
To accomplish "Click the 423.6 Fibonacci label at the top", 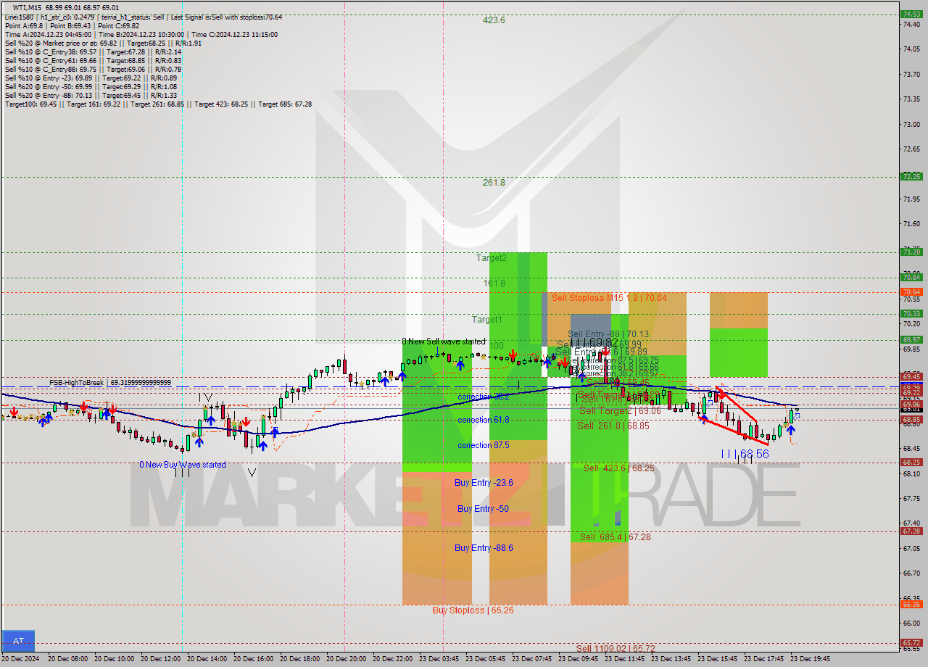I will 494,20.
